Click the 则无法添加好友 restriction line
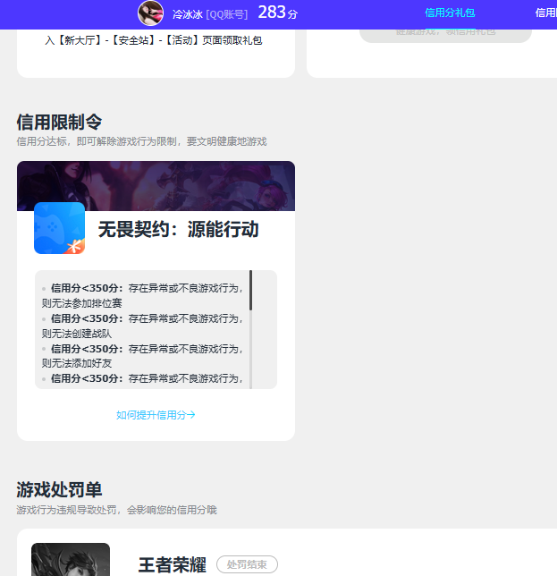 (77, 363)
